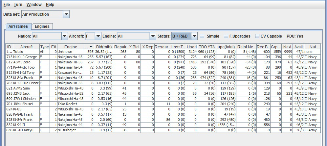This screenshot has width=327, height=146.
Task: Sort by the E# column header
Action: coord(54,47)
